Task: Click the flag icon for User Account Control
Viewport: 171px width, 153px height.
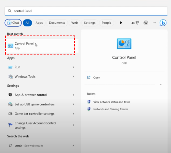Action: (10, 125)
